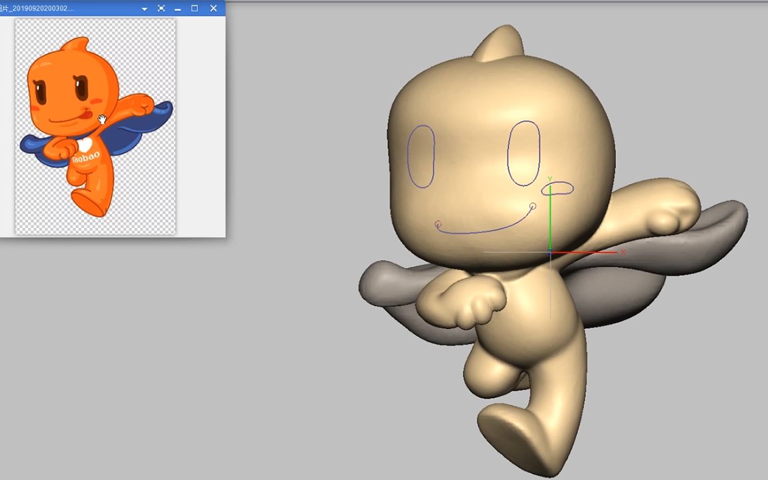
Task: Click the right endpoint circle of mouth curve
Action: pyautogui.click(x=533, y=207)
